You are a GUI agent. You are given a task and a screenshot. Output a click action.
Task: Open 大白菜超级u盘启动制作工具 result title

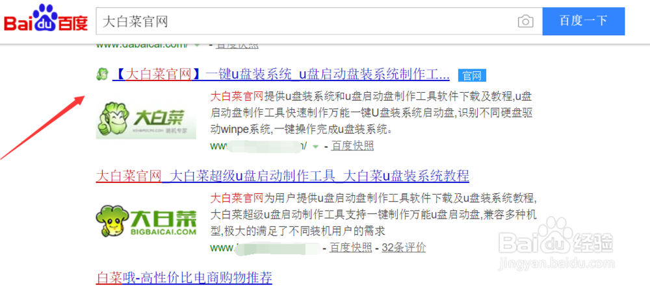tap(282, 176)
